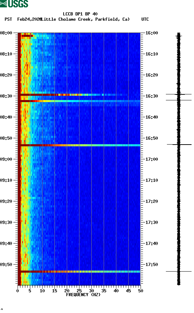This screenshot has width=194, height=313.
Task: Click the seismogram spike near 16:53 UTC
Action: 179,144
